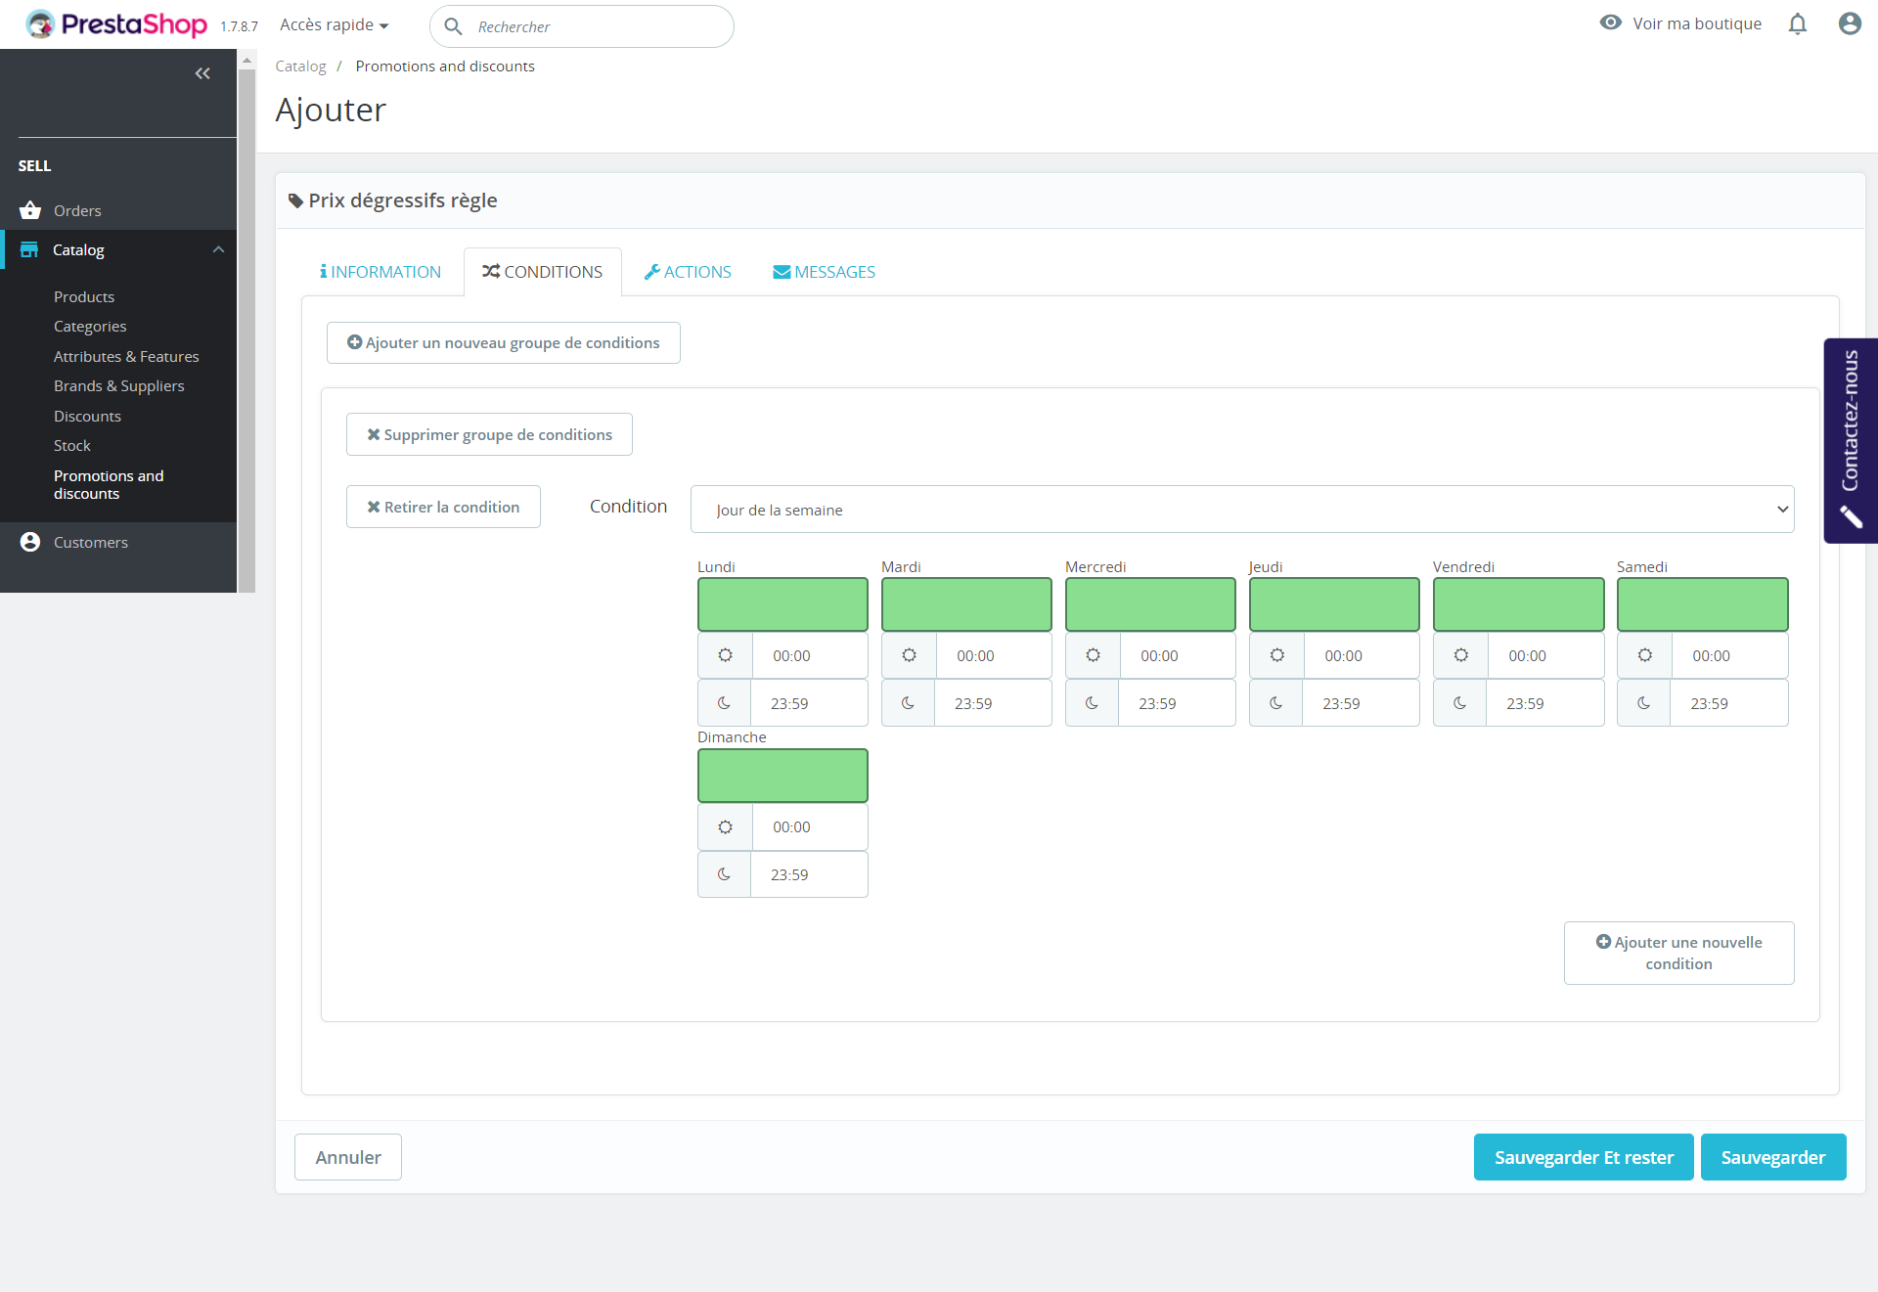Screen dimensions: 1878x1292
Task: Collapse the sidebar with double-chevron icon
Action: [202, 73]
